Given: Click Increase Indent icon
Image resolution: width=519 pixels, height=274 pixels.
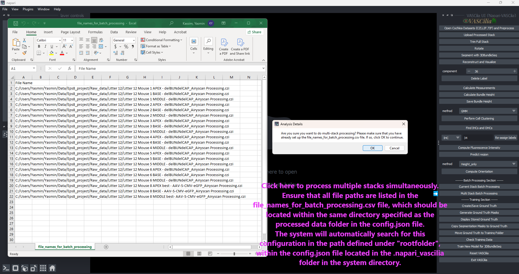Looking at the screenshot, I should click(88, 53).
